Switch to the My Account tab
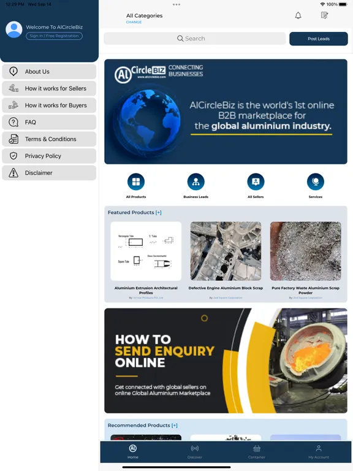353x471 pixels. pyautogui.click(x=319, y=452)
